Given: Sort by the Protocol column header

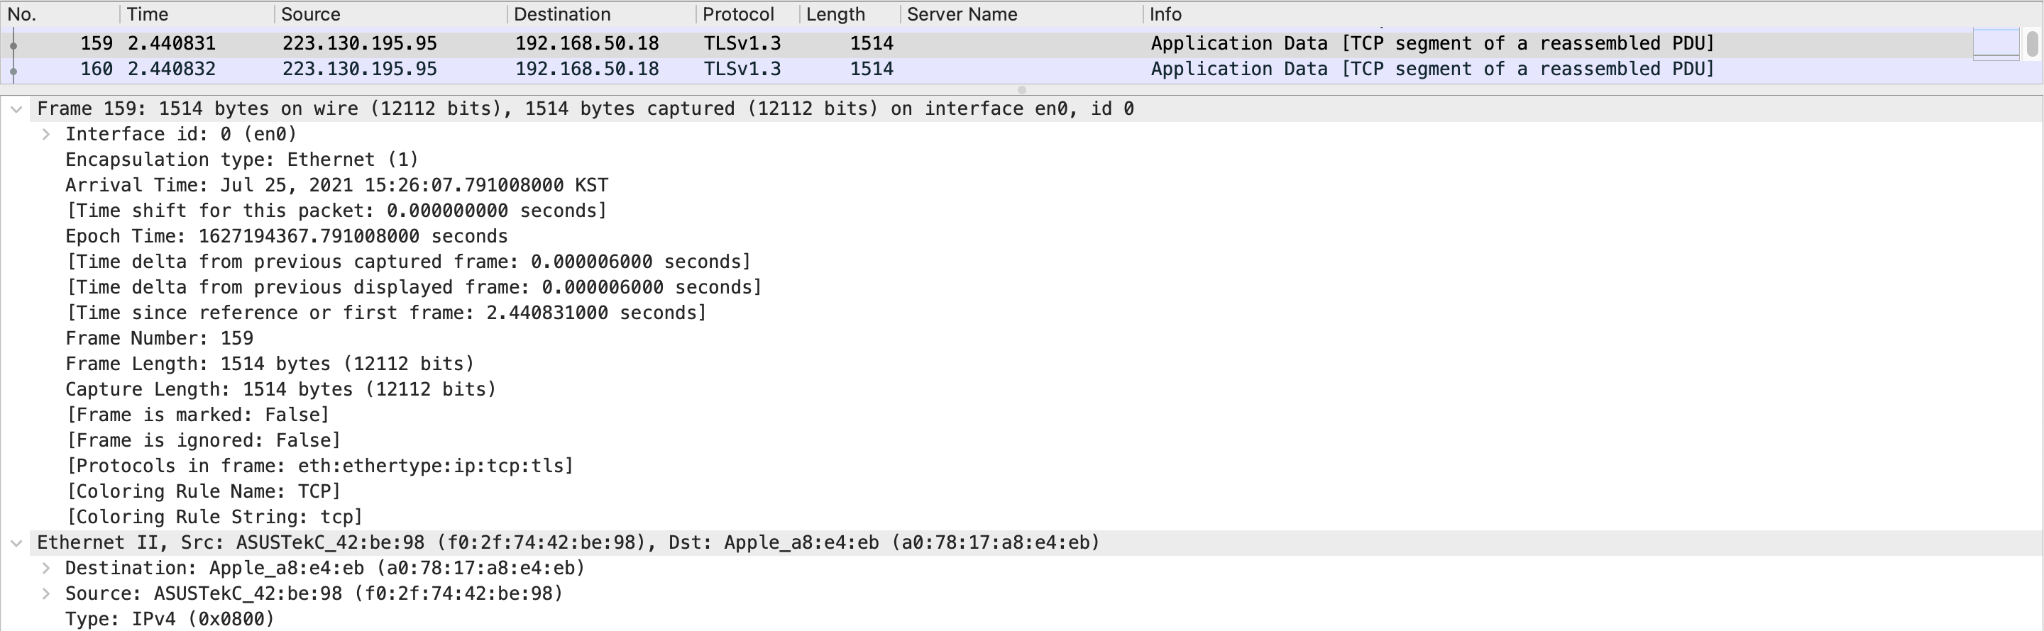Looking at the screenshot, I should [x=748, y=14].
